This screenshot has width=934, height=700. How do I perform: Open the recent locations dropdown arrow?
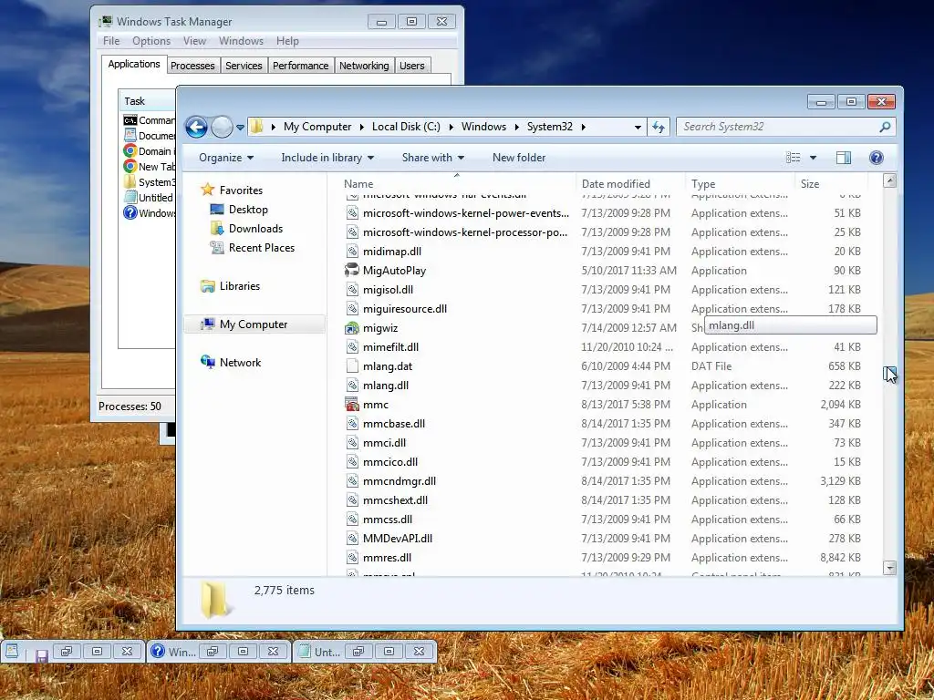[x=240, y=127]
